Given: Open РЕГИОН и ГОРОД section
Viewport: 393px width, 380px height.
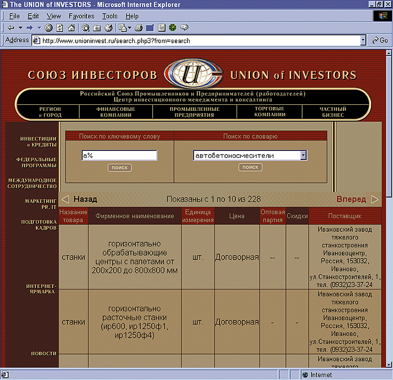Looking at the screenshot, I should 50,112.
